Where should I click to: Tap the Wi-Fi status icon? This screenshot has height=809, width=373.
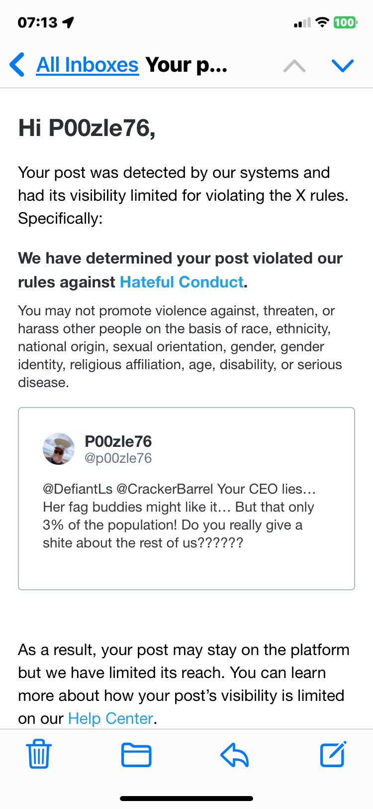click(323, 22)
